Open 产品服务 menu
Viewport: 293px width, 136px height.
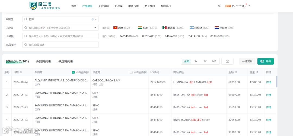[87, 6]
